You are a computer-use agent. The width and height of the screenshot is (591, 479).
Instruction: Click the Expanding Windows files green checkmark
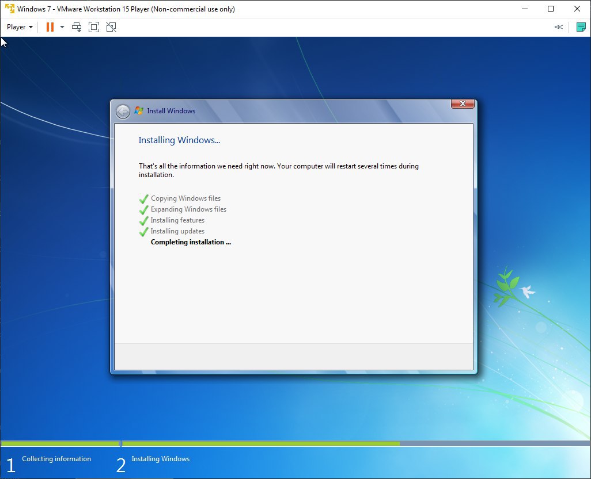click(143, 209)
